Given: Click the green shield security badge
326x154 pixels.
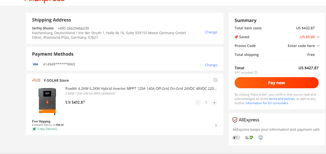Looking at the screenshot, I should [x=249, y=138].
